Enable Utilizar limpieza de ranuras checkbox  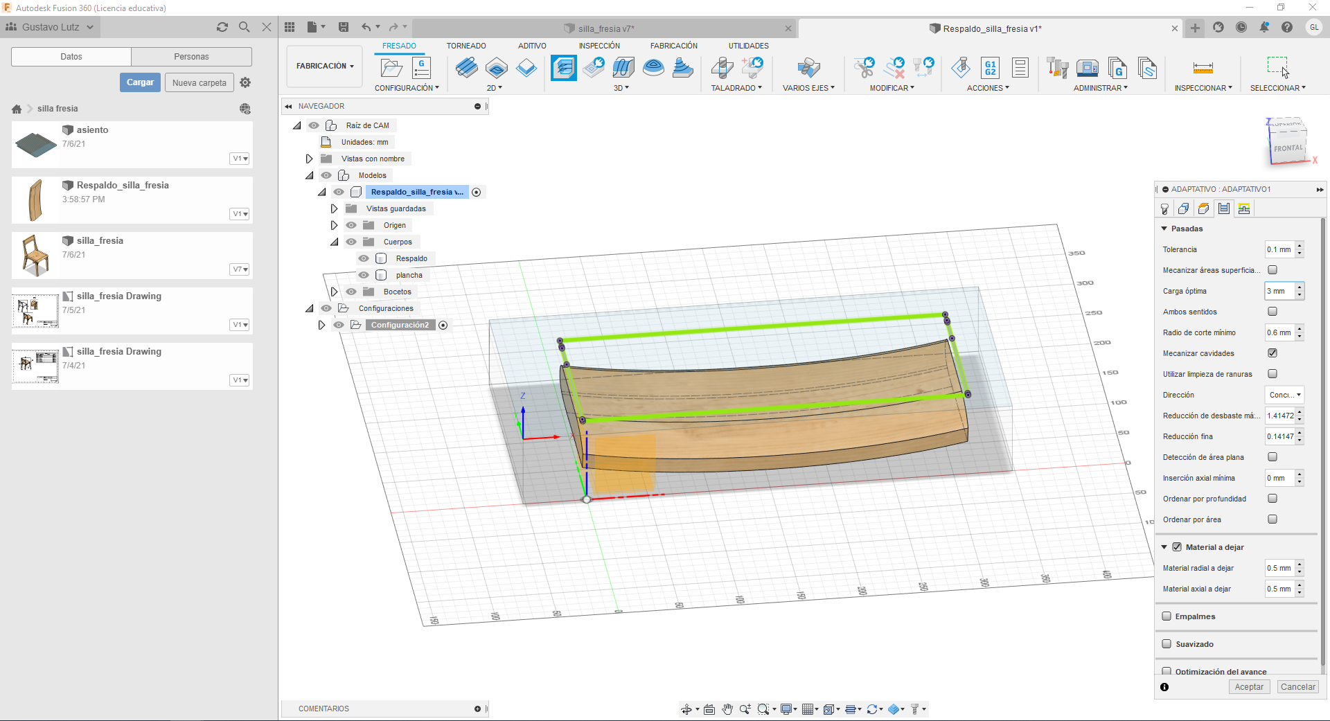[1273, 374]
